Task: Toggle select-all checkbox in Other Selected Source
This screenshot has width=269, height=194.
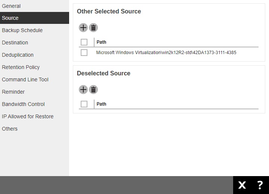Action: (x=84, y=42)
